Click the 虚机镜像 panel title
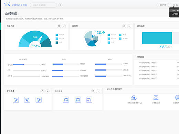This screenshot has height=134, width=179. (x=10, y=91)
